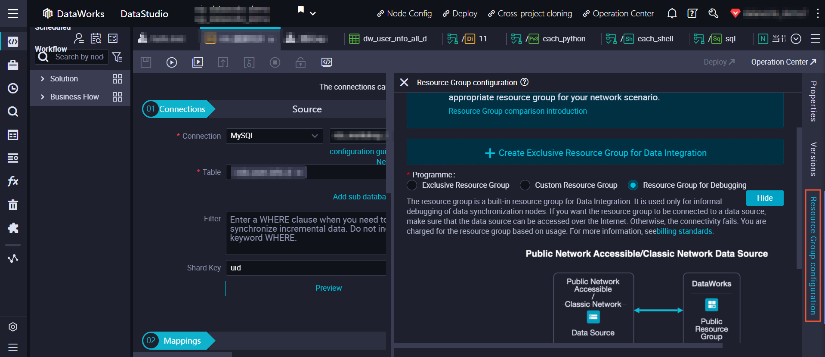Open the help question mark icon in header
The height and width of the screenshot is (357, 825).
pyautogui.click(x=692, y=14)
